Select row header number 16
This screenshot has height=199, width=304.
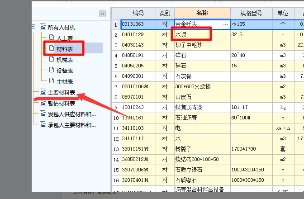click(116, 180)
